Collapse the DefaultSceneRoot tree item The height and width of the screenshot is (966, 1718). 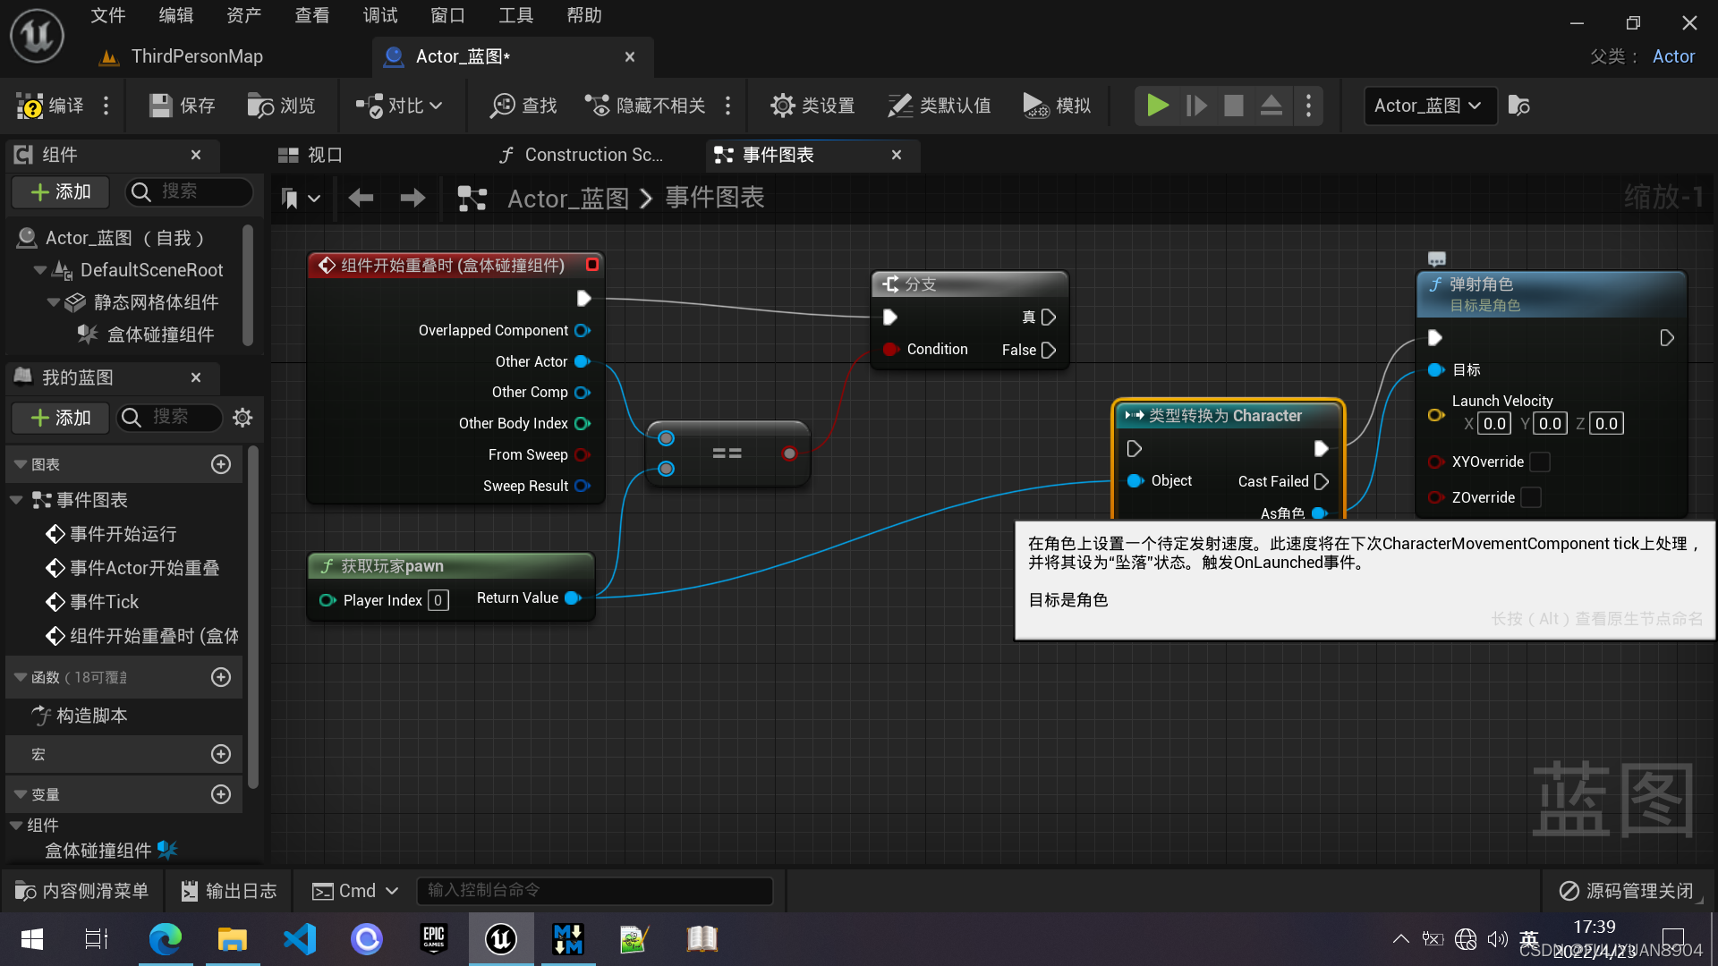[x=40, y=270]
